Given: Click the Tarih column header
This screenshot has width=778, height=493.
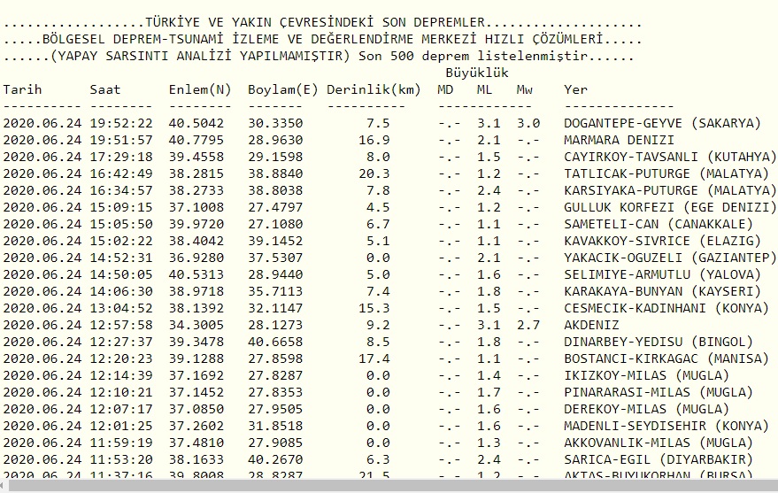Looking at the screenshot, I should click(23, 89).
